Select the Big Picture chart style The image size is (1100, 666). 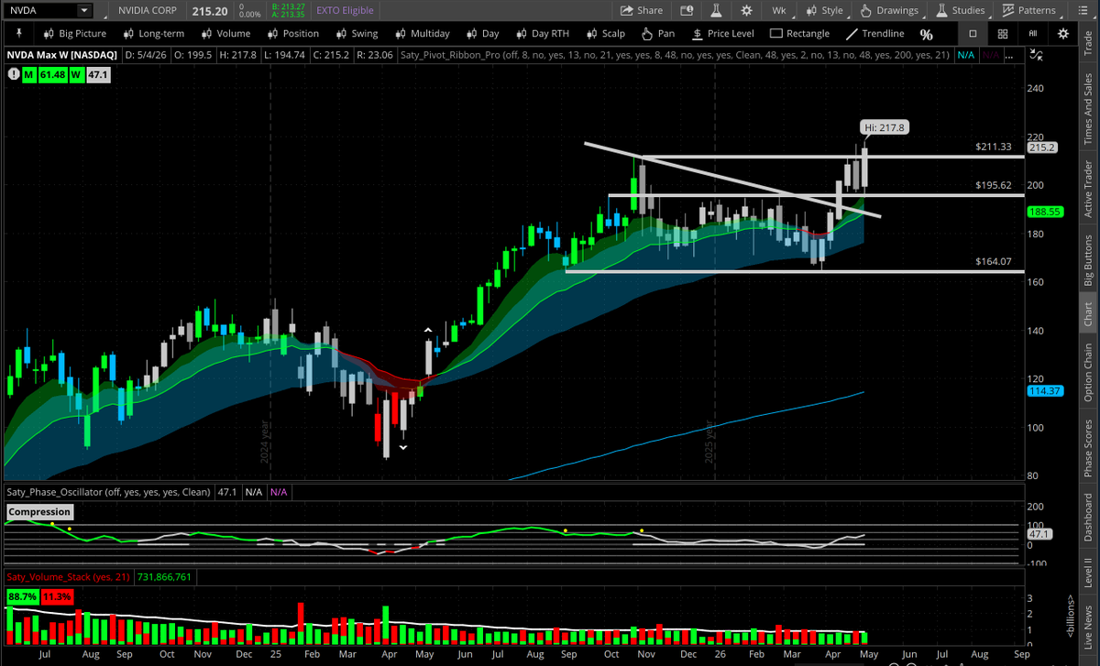point(77,34)
